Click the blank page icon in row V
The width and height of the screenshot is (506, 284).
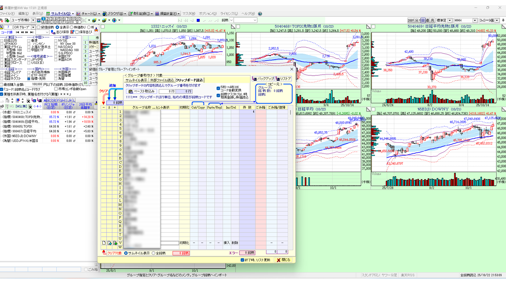[104, 243]
